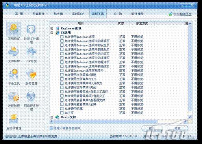Click the 项目 column header

coord(81,24)
